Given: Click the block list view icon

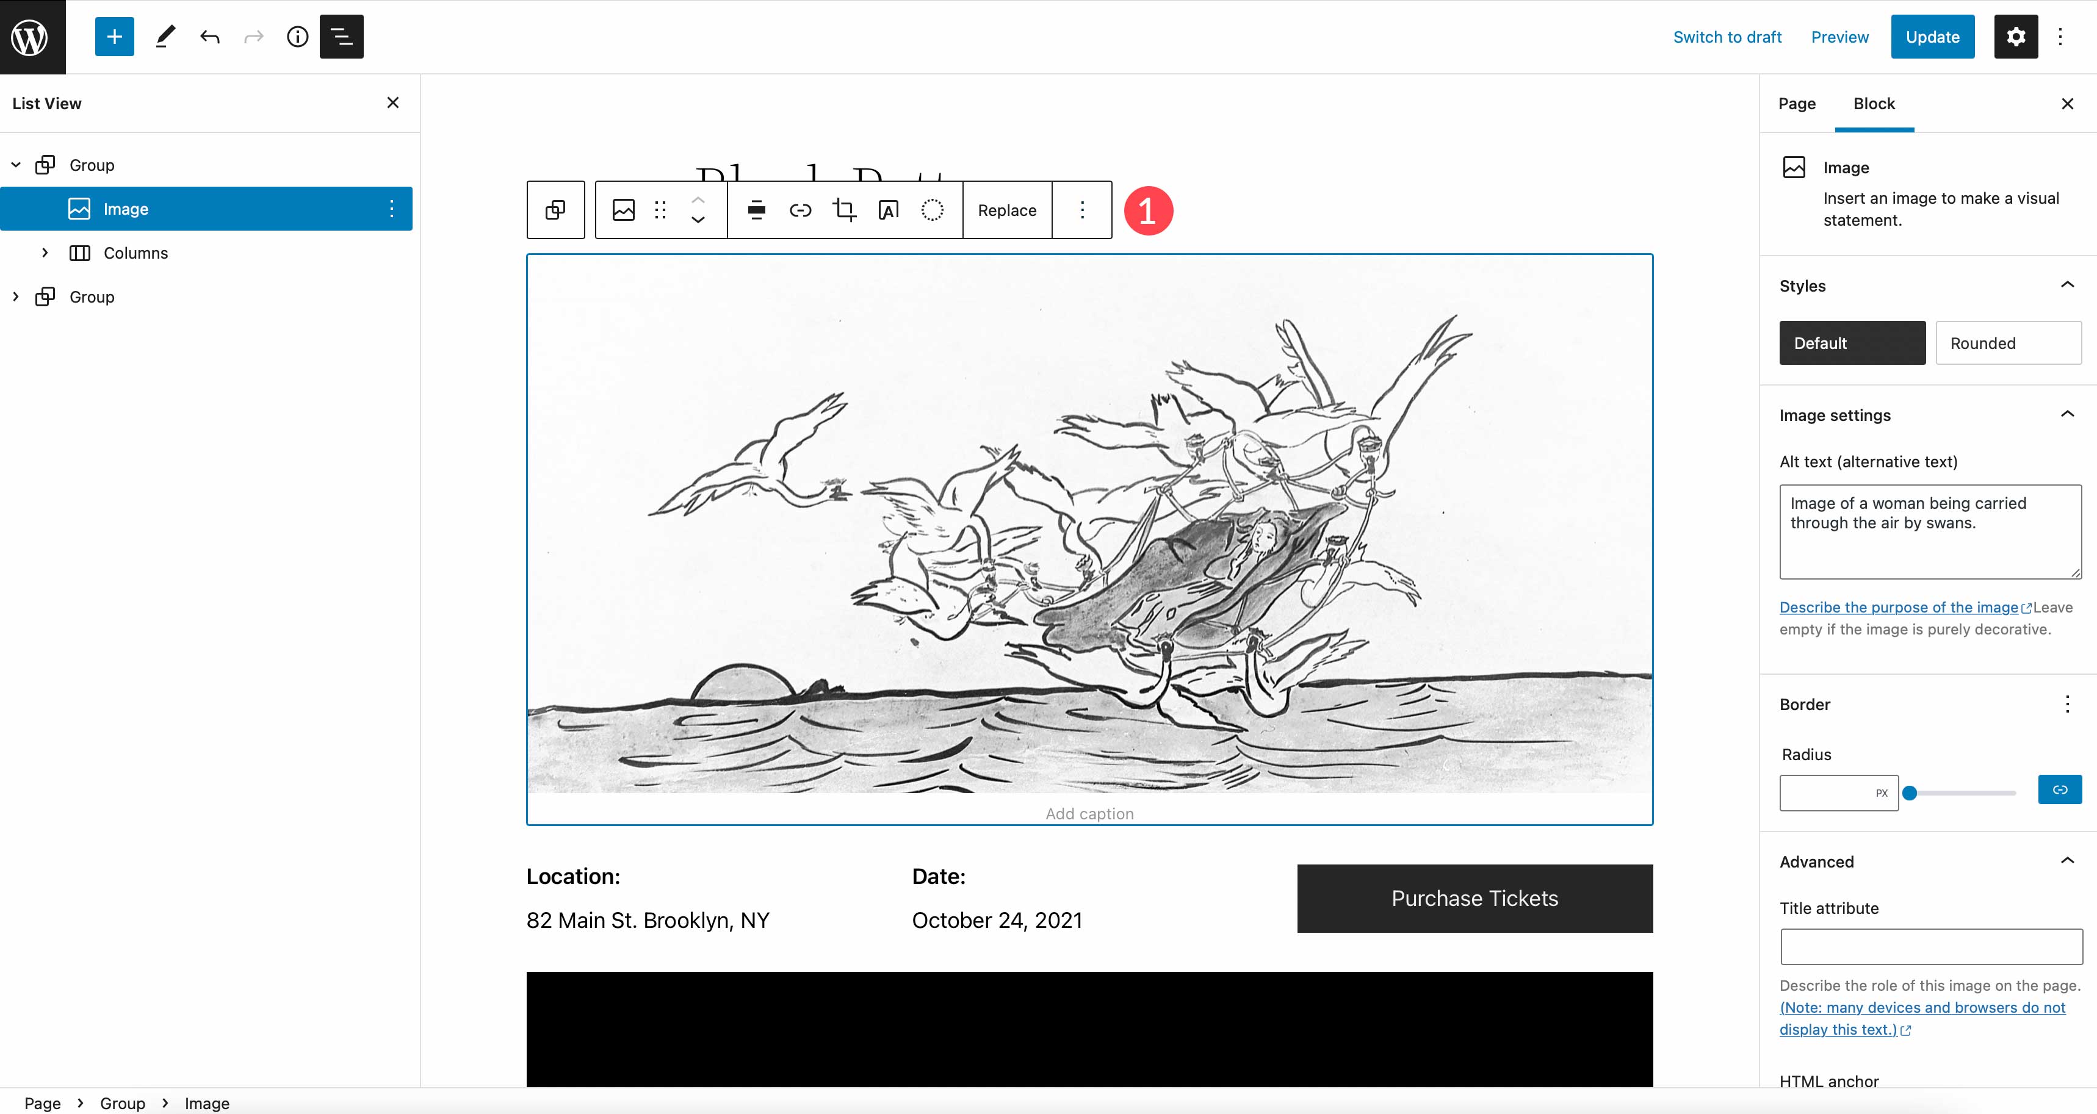Looking at the screenshot, I should pyautogui.click(x=342, y=37).
